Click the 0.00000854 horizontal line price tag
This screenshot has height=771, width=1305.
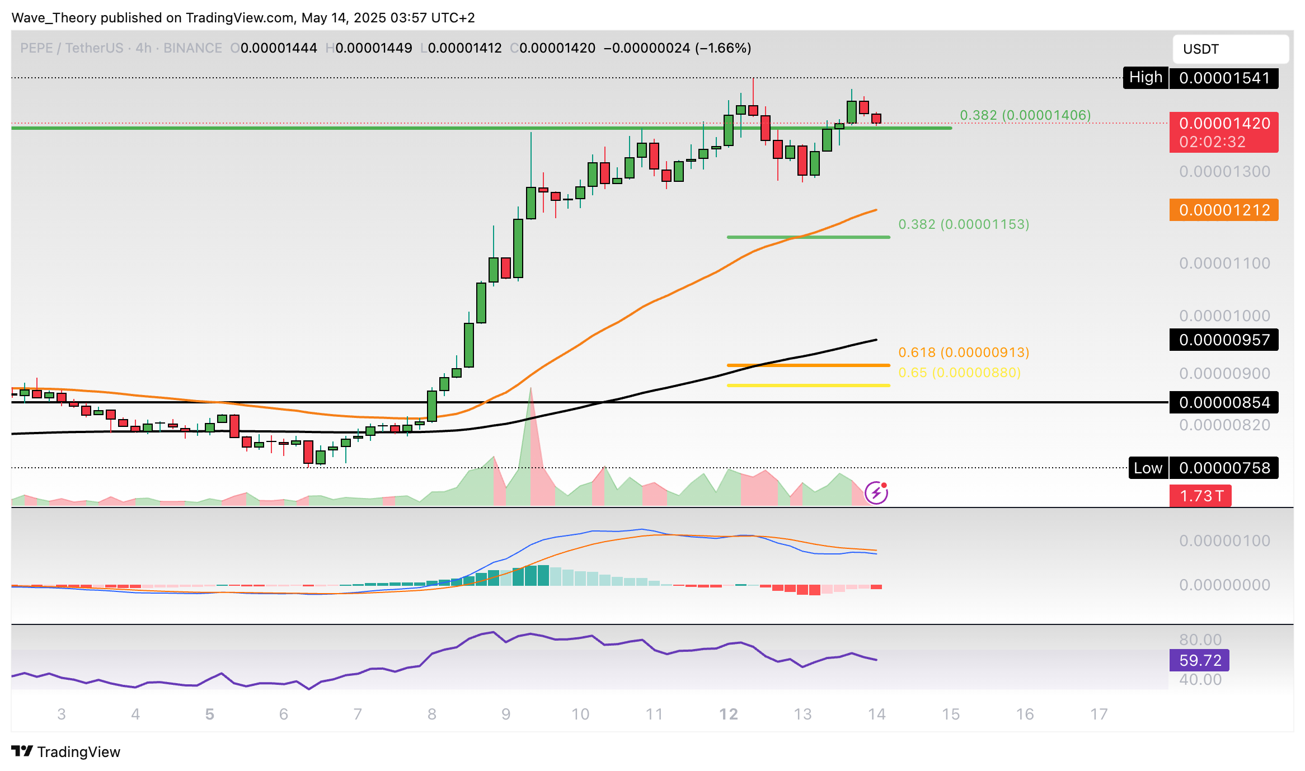(x=1224, y=402)
